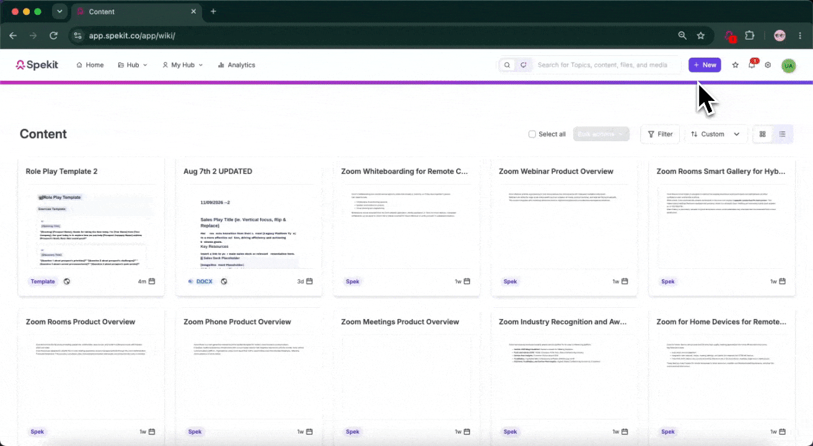Select the Content browser tab

[136, 12]
